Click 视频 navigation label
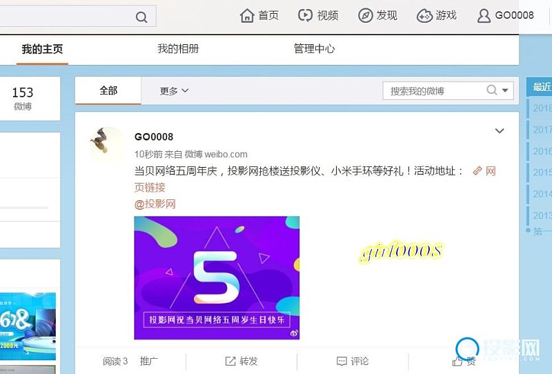The image size is (552, 374). pos(328,15)
